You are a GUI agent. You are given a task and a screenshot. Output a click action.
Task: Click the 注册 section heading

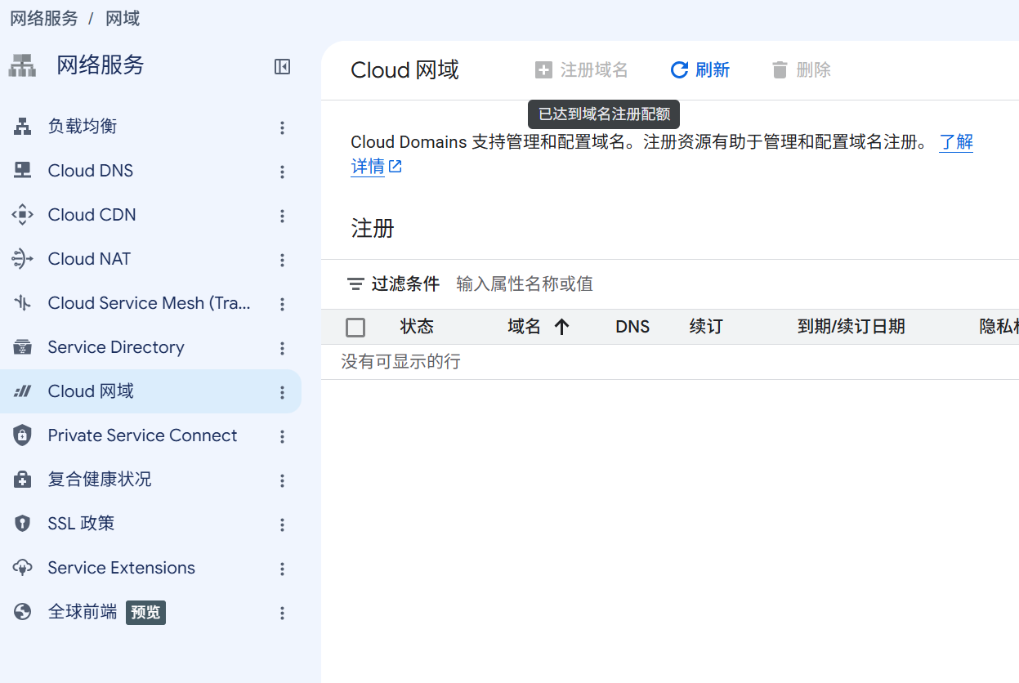pos(373,229)
